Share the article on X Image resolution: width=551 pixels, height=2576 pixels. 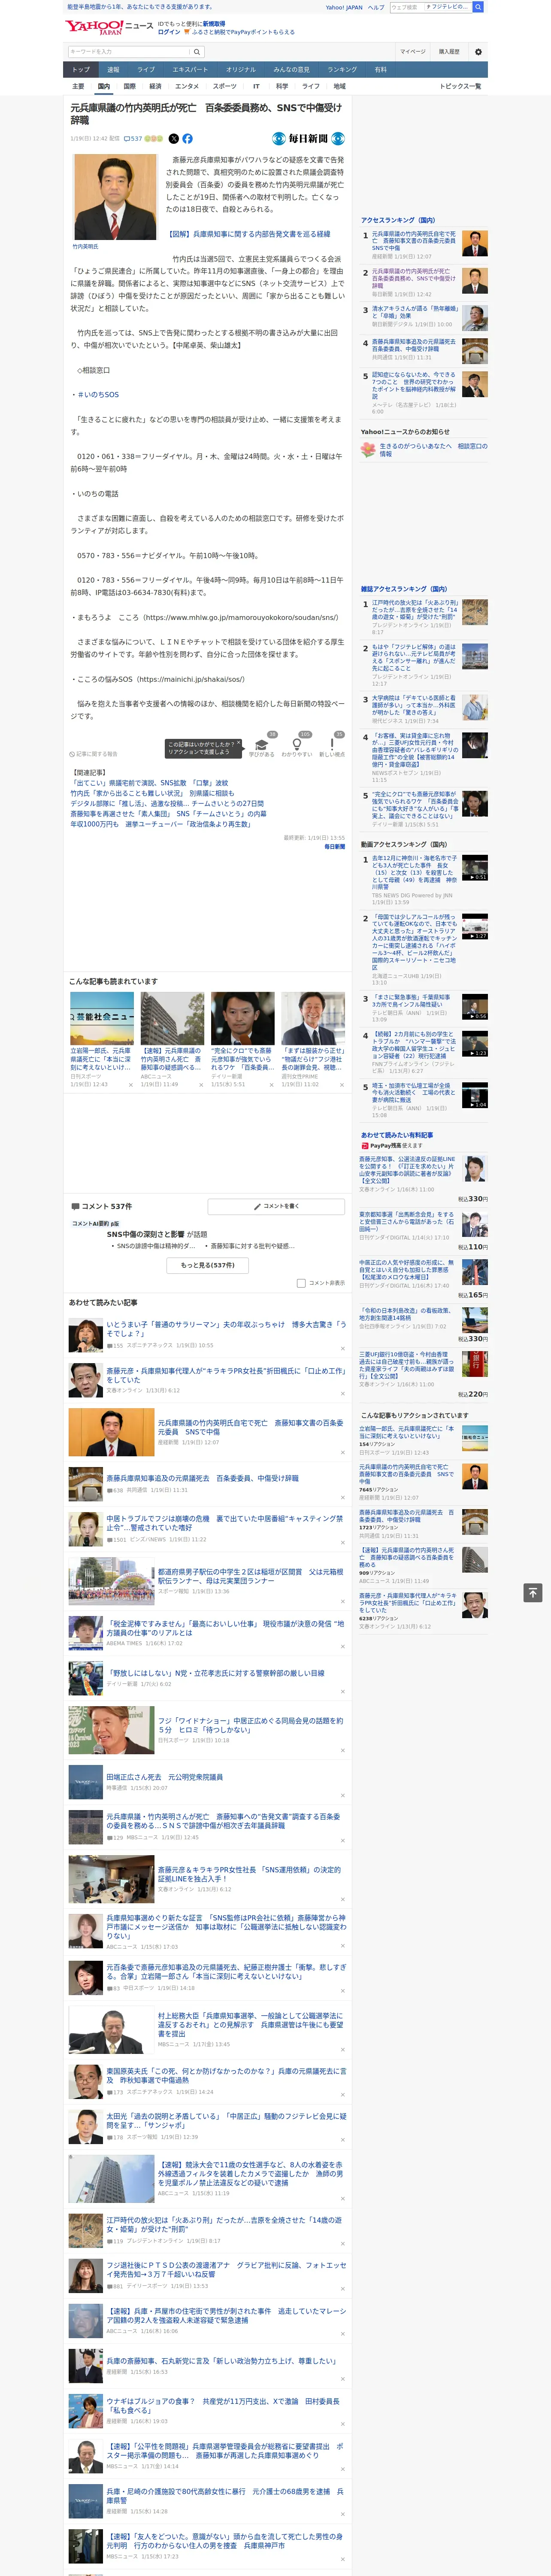(x=174, y=139)
